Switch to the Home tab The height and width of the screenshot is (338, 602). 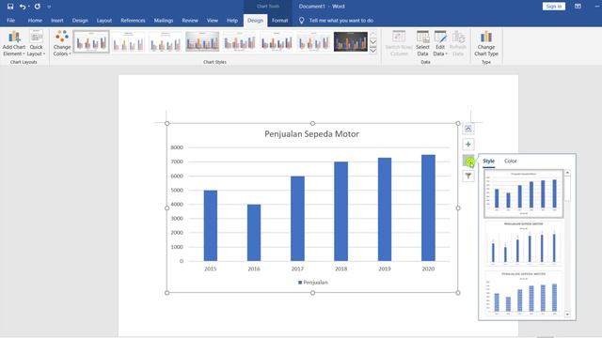(x=35, y=21)
